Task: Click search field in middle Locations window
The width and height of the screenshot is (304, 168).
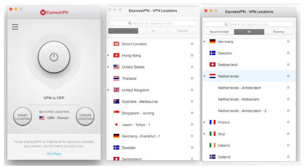Action: coord(153,23)
